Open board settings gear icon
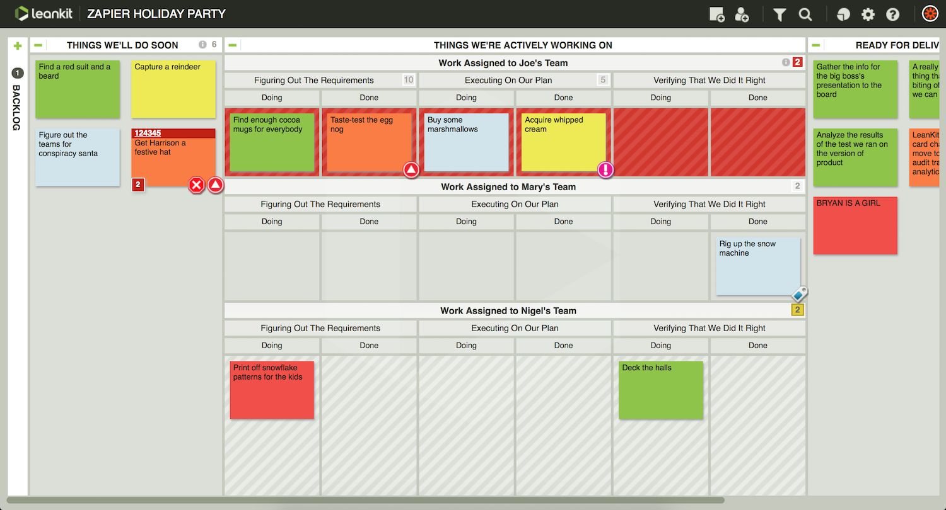This screenshot has height=510, width=946. 868,14
